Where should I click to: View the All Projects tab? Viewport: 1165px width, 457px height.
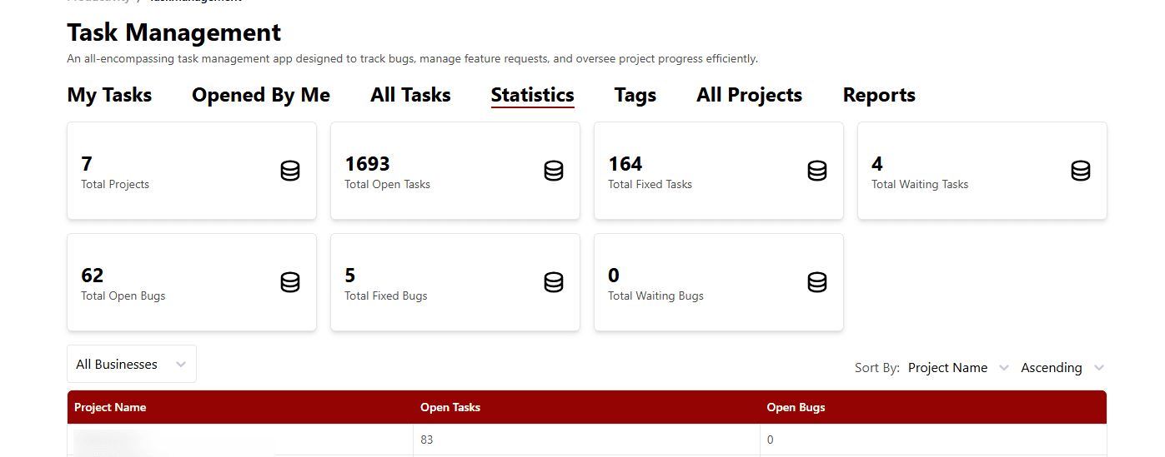750,95
